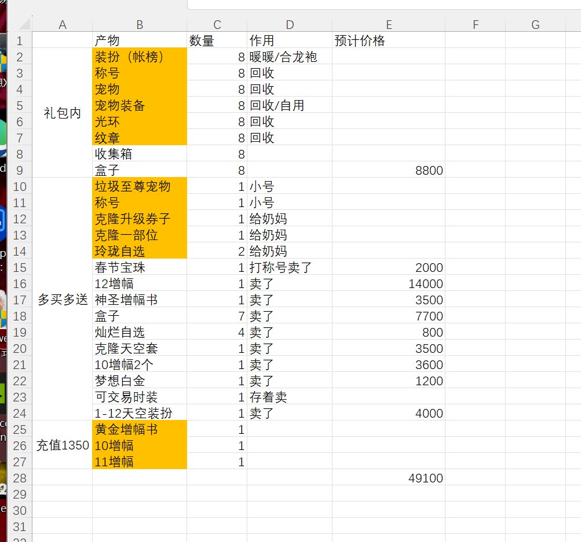The image size is (581, 542).
Task: Click quantity cell 2 in 玲珑自选 row
Action: click(x=217, y=251)
